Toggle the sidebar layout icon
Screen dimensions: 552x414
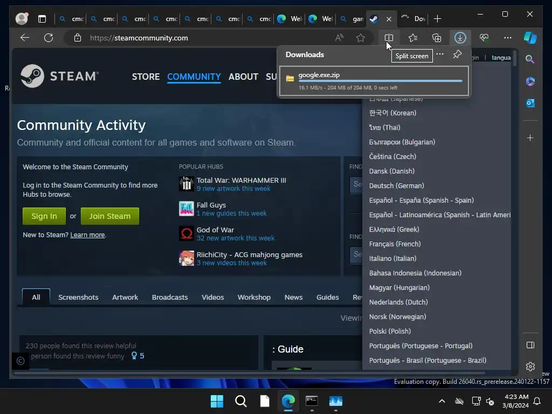pos(530,345)
